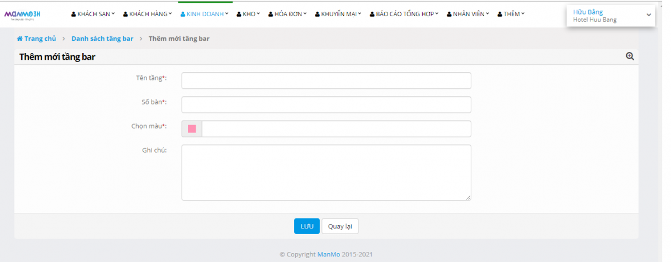Click the ManMo3H logo
The height and width of the screenshot is (262, 671).
click(22, 15)
